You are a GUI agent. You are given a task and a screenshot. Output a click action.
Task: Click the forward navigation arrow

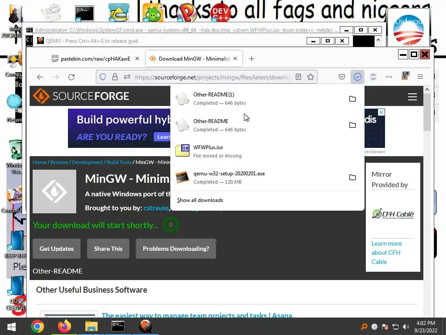click(56, 77)
